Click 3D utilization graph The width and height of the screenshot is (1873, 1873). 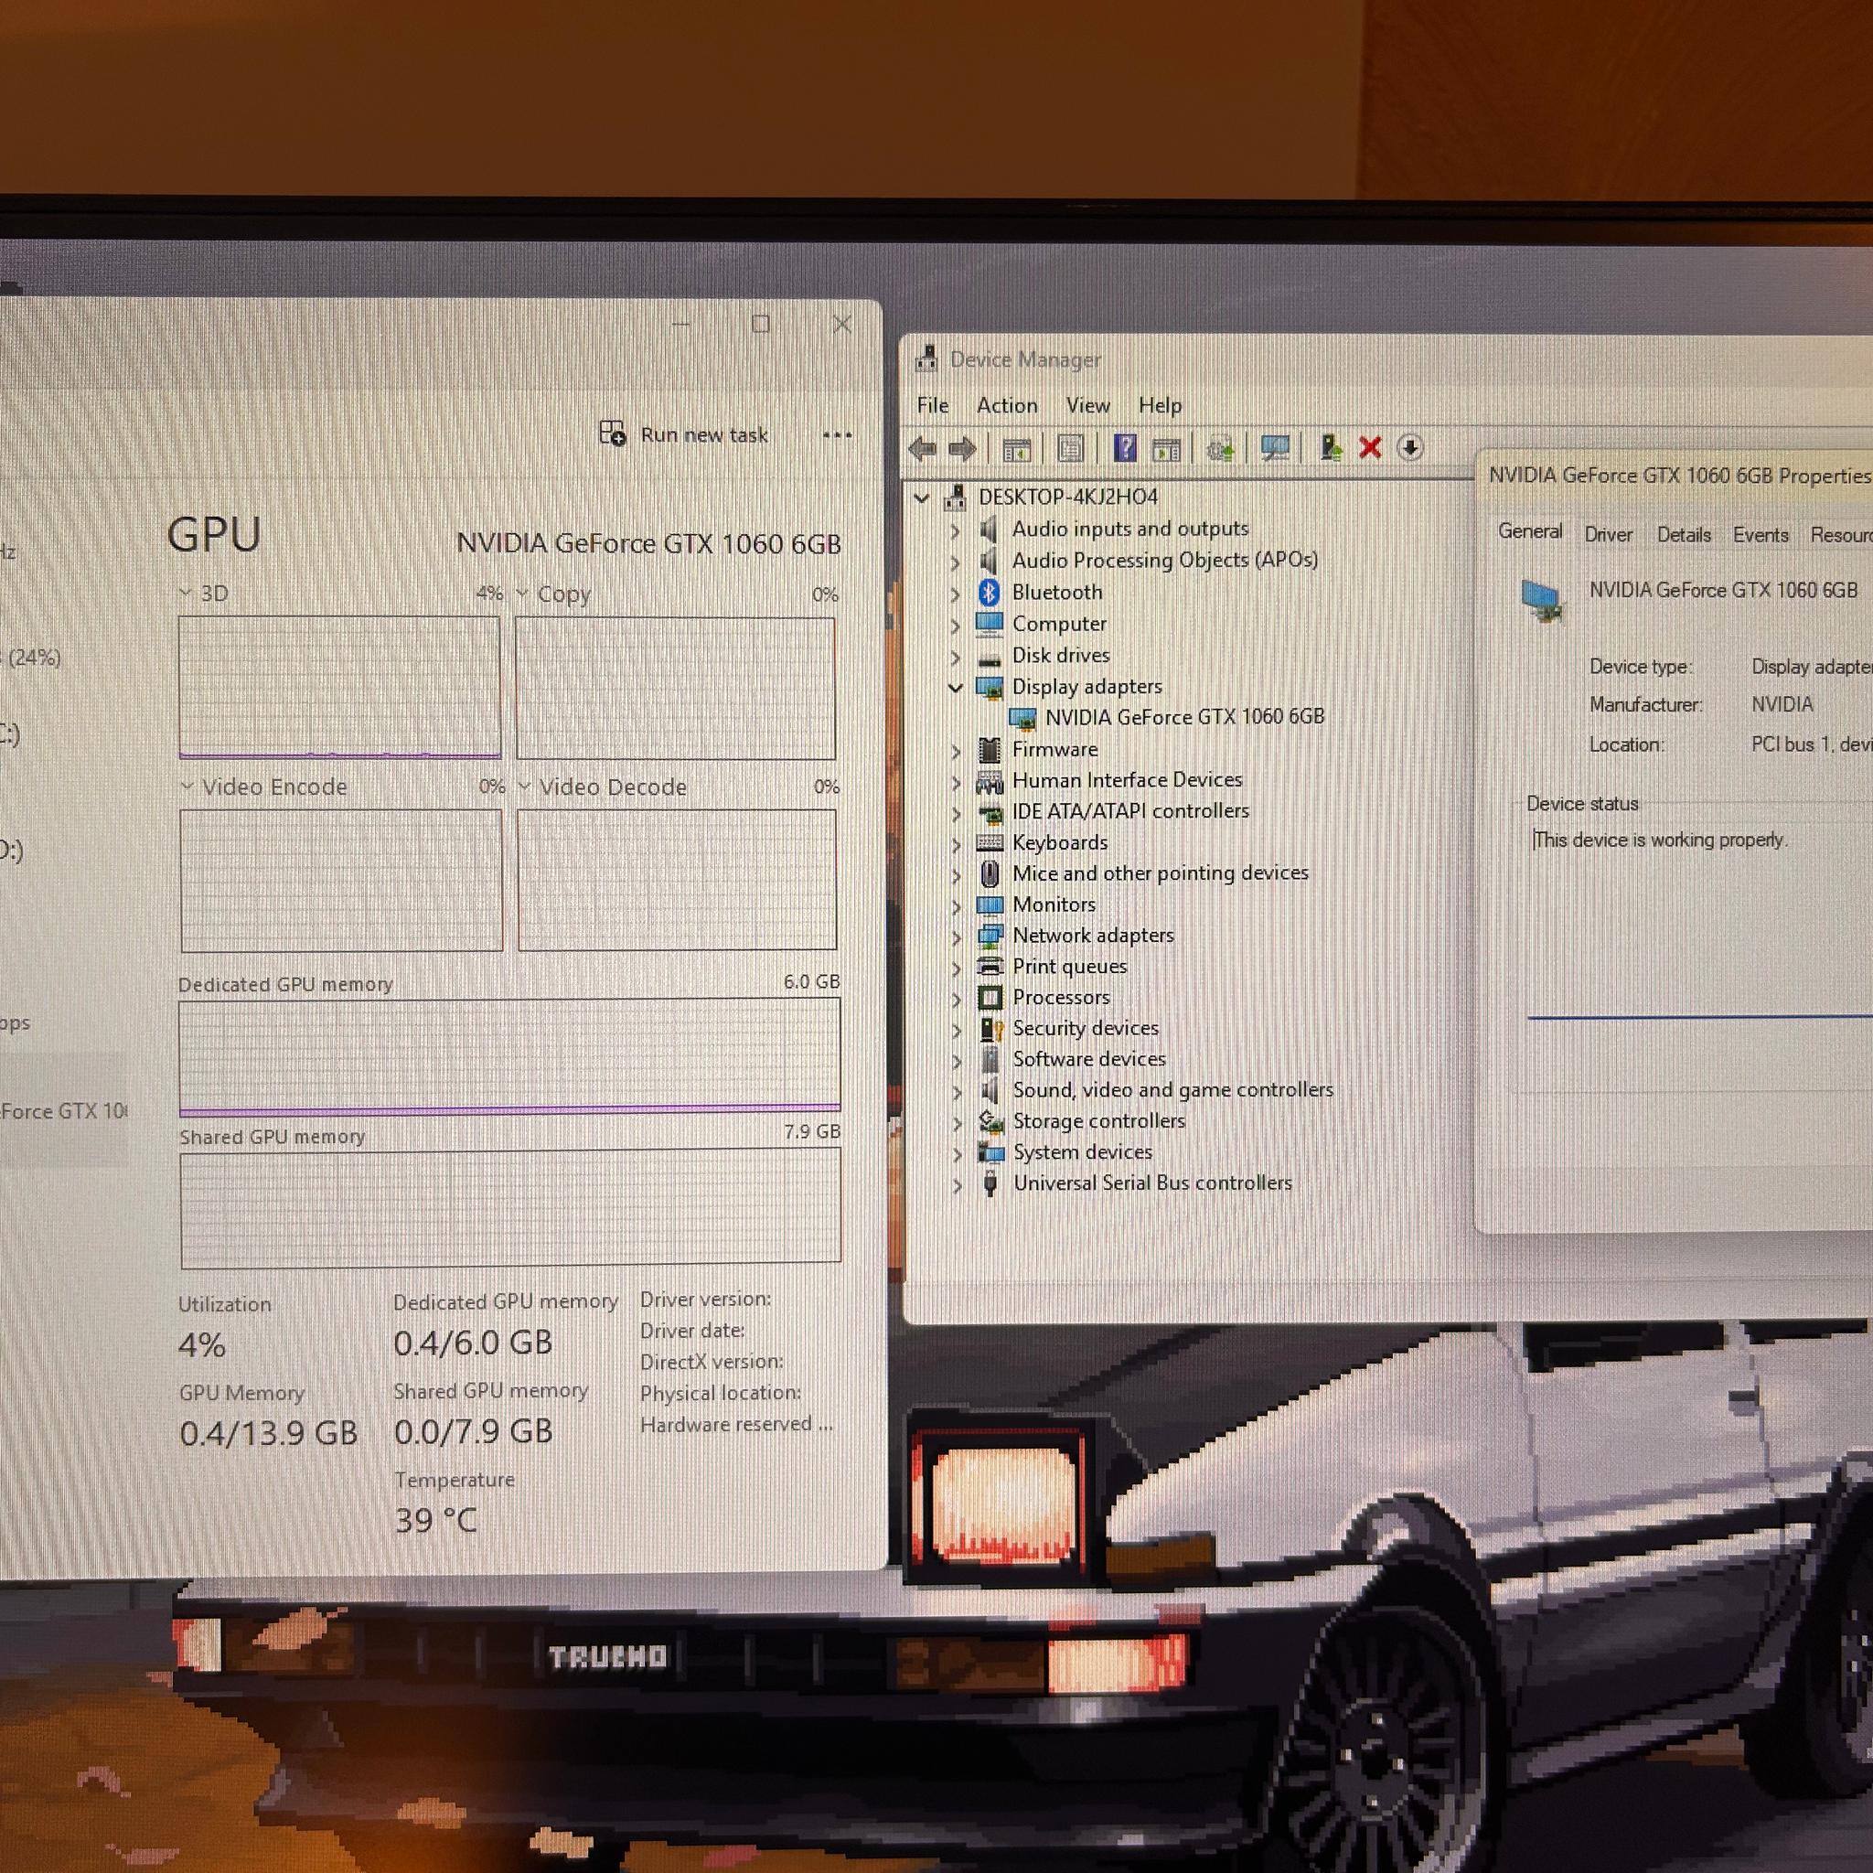[x=339, y=688]
